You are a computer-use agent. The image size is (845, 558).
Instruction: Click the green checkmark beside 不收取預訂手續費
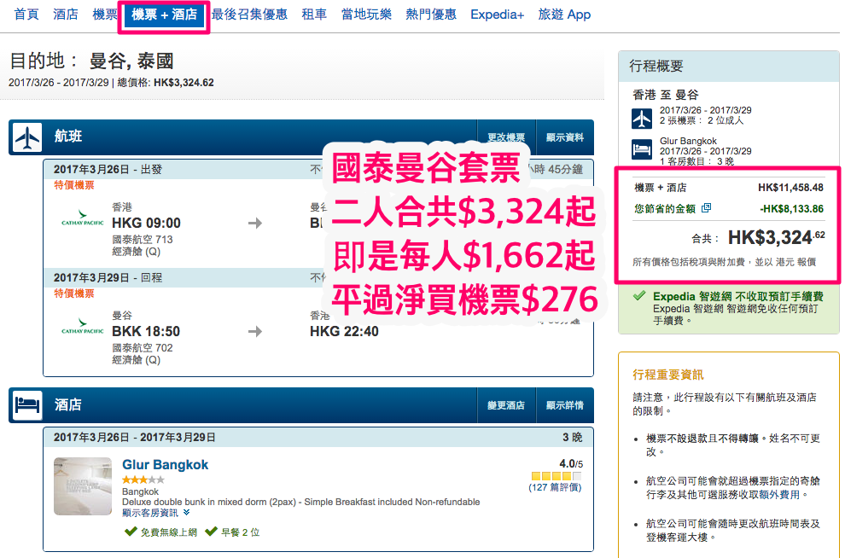(639, 296)
